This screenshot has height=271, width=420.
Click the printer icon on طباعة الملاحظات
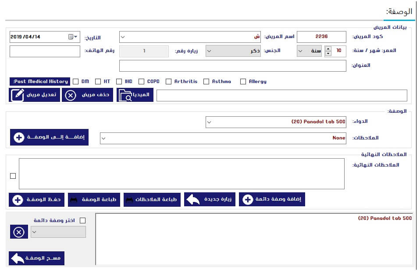pos(129,200)
